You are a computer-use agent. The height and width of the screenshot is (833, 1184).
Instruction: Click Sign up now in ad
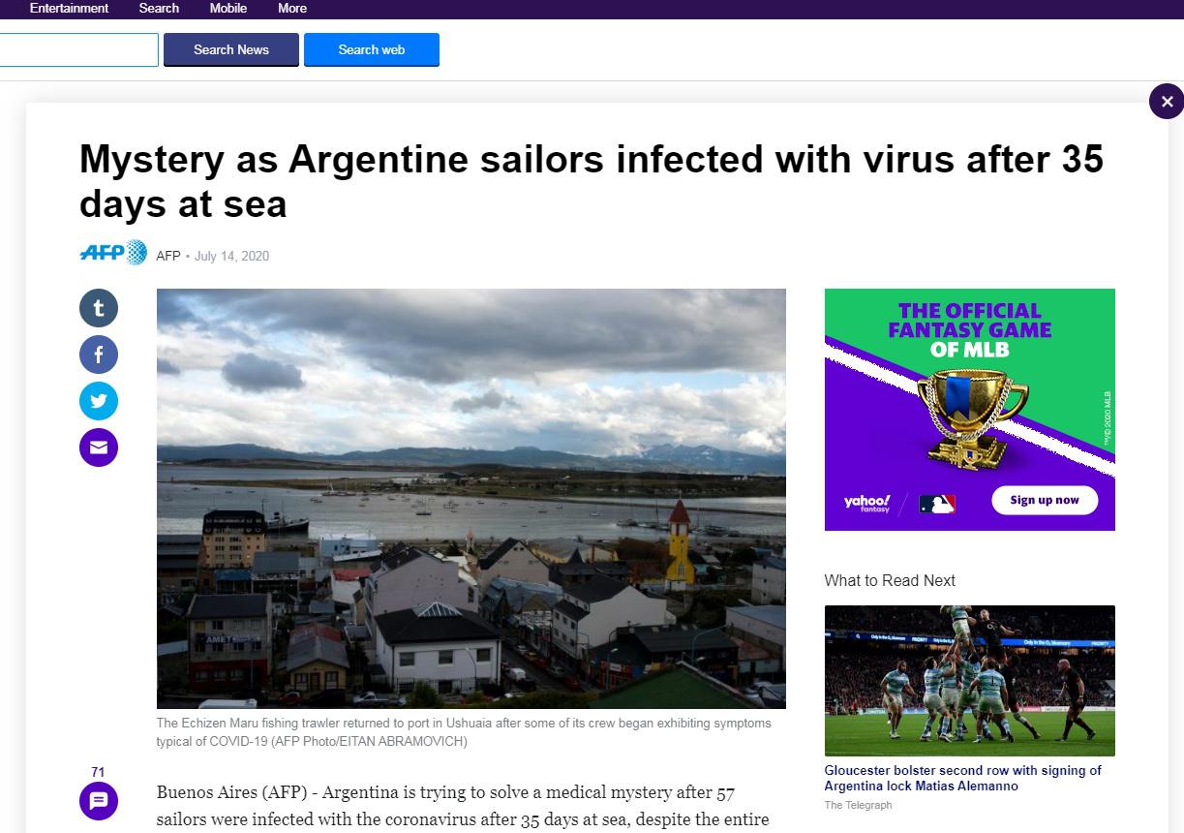[x=1045, y=500]
